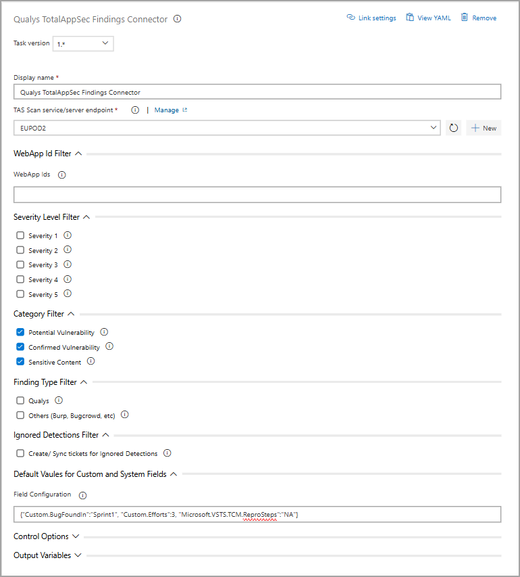Show info for Others (Burp, Bugcrowd, etc)

(124, 415)
